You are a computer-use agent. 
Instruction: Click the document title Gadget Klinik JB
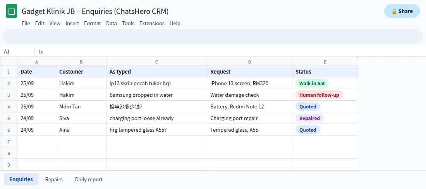(x=95, y=11)
